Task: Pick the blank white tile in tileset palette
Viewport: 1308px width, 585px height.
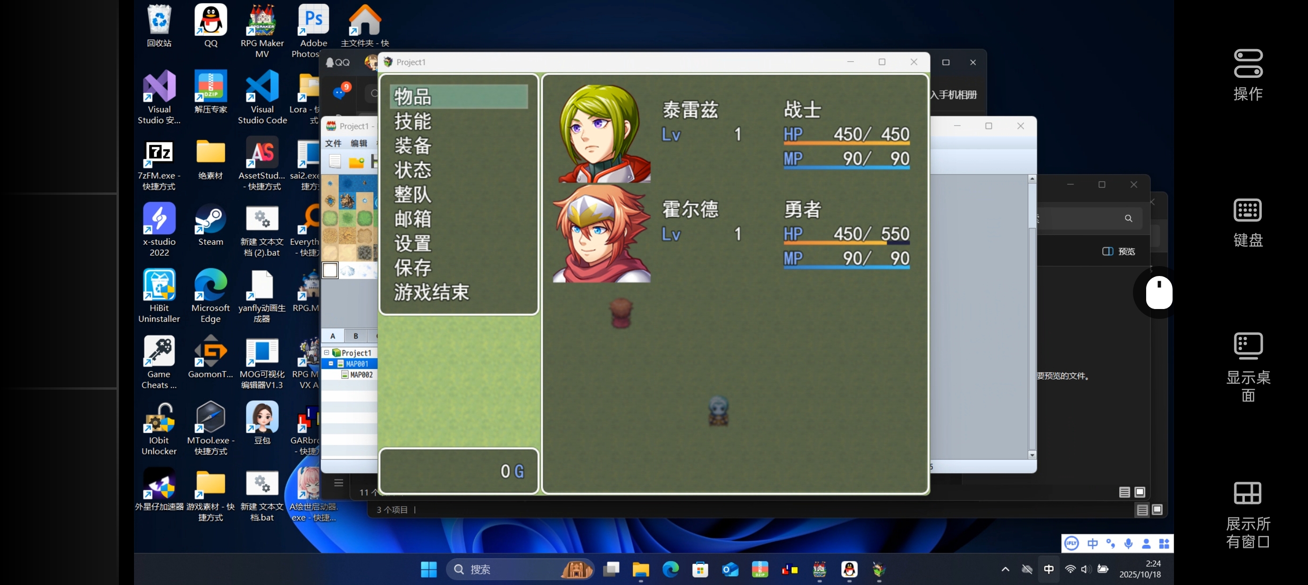Action: [x=330, y=270]
